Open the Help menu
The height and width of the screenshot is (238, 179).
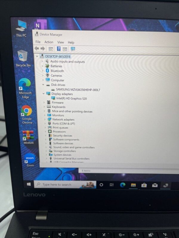[x=71, y=42]
